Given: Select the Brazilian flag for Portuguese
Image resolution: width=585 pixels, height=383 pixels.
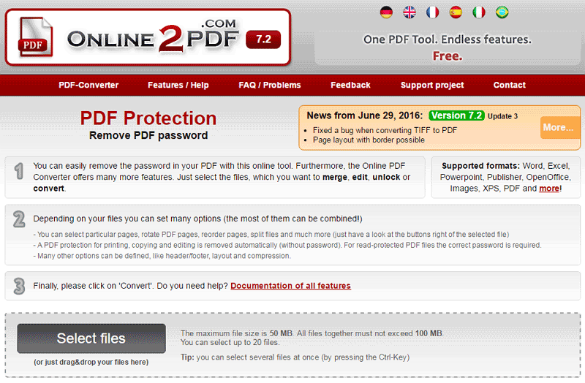Looking at the screenshot, I should pyautogui.click(x=502, y=12).
